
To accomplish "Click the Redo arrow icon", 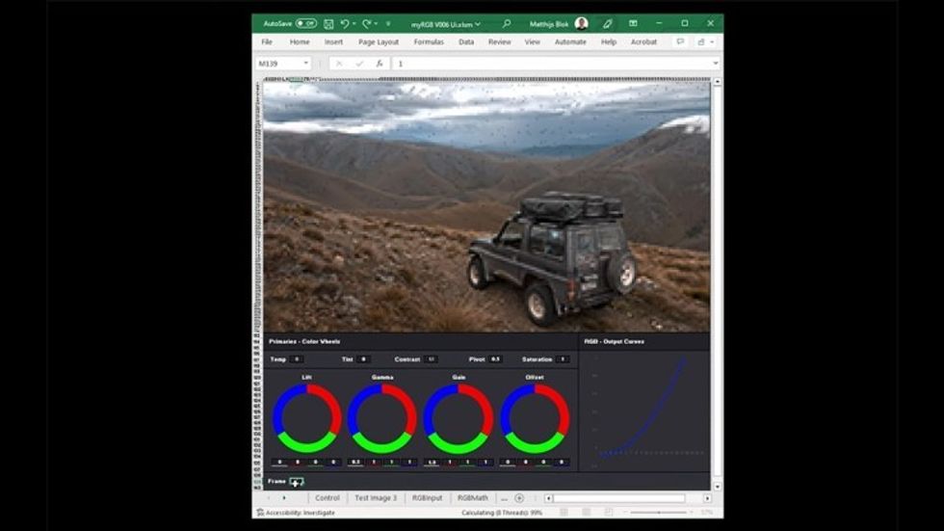I will 366,23.
